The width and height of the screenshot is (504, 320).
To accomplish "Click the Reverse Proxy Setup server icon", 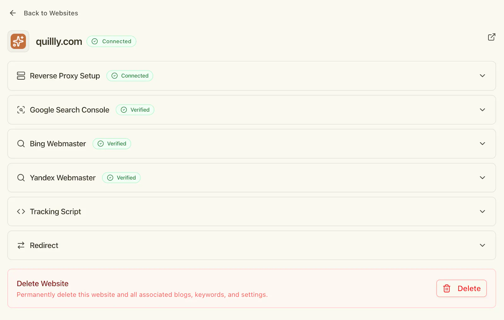I will tap(21, 76).
